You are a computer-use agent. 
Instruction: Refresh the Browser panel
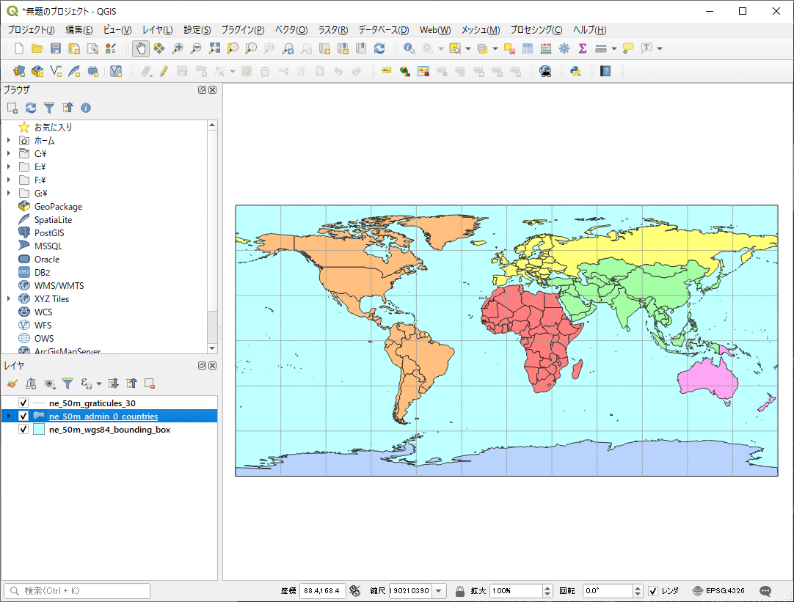(x=29, y=108)
